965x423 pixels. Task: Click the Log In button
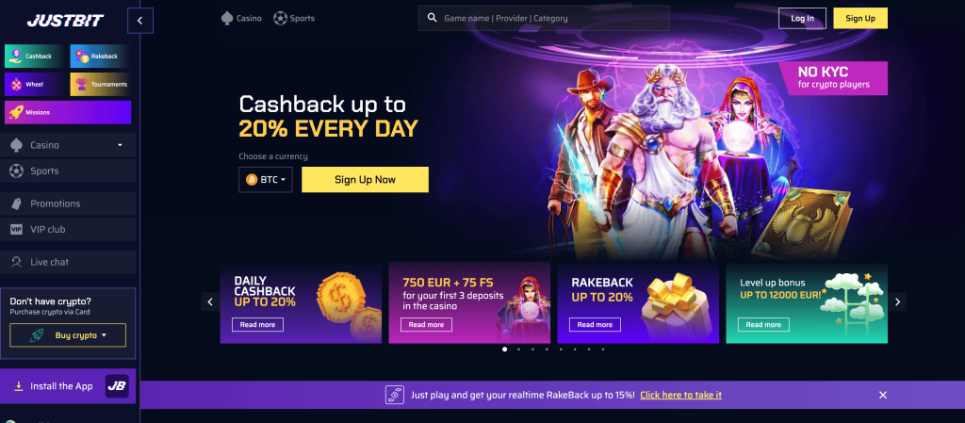click(x=802, y=19)
